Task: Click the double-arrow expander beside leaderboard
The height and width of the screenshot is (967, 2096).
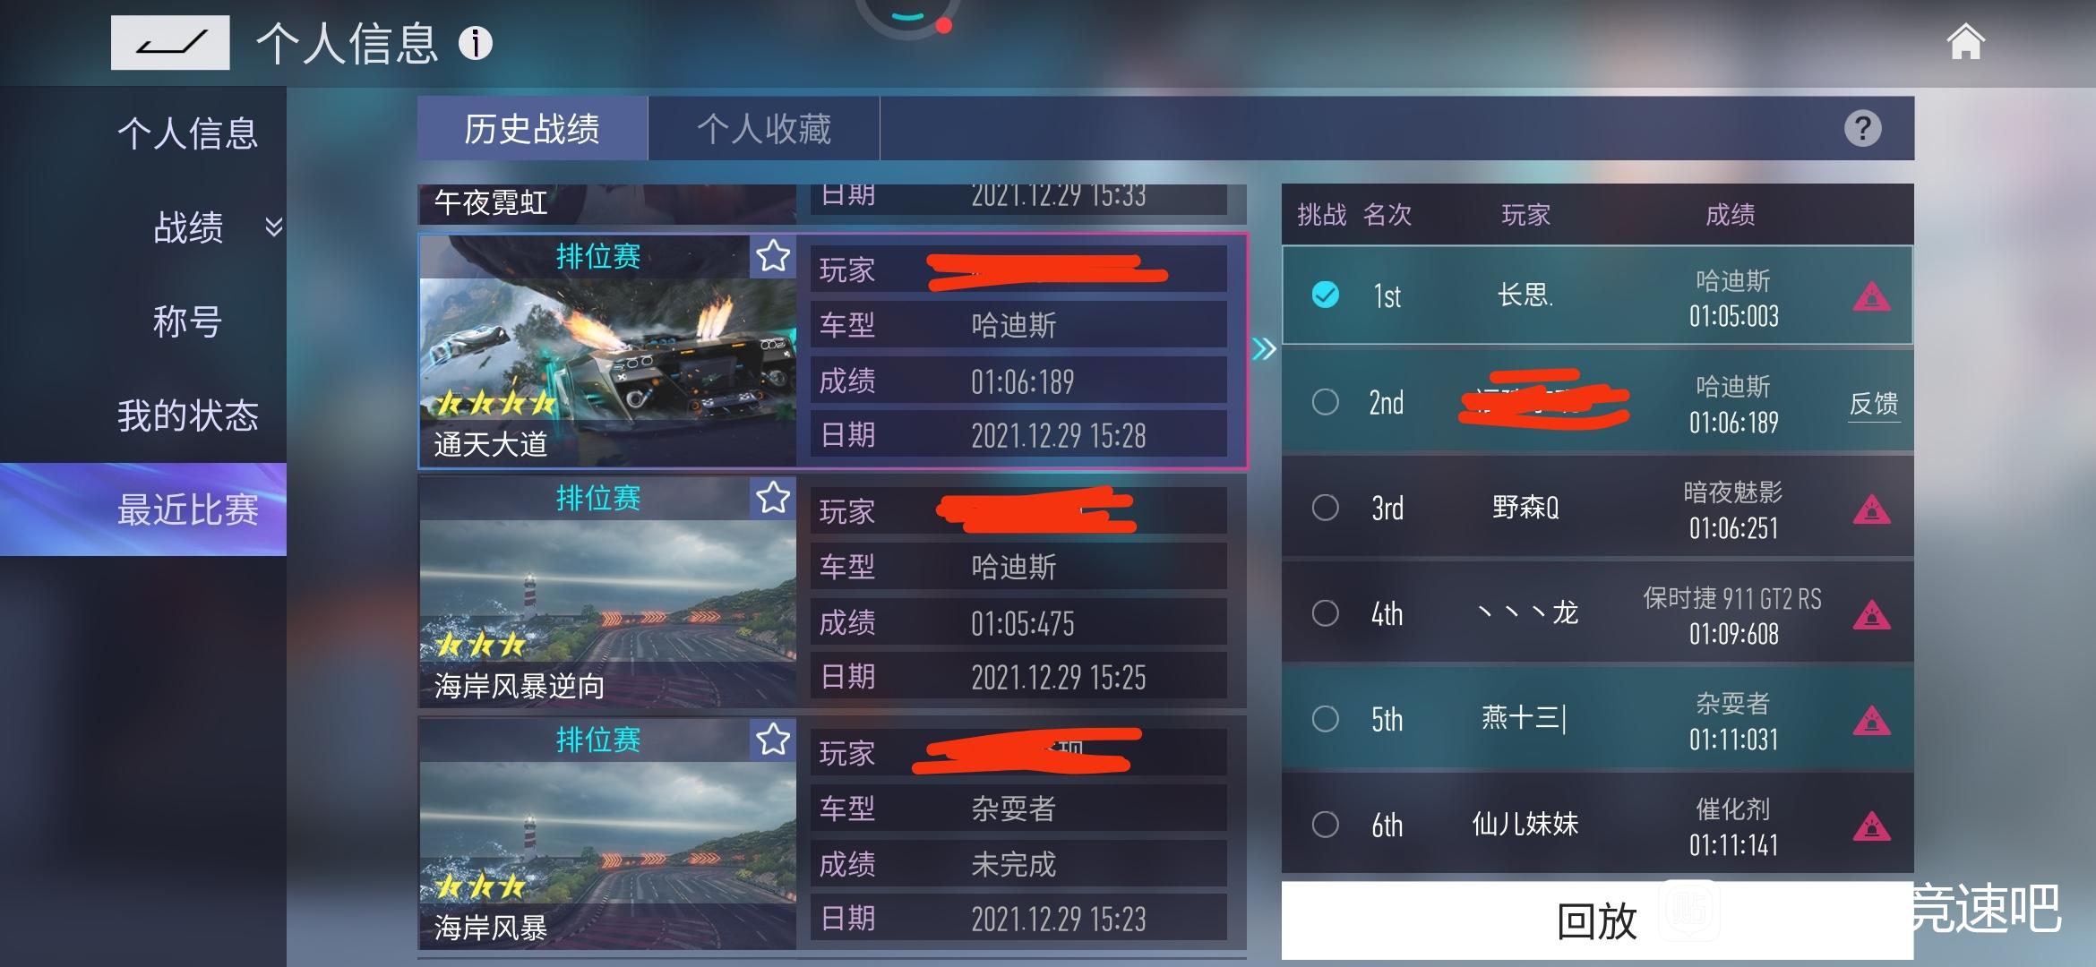Action: tap(1264, 348)
